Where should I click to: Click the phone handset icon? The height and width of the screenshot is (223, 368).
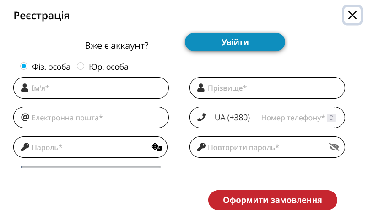201,117
